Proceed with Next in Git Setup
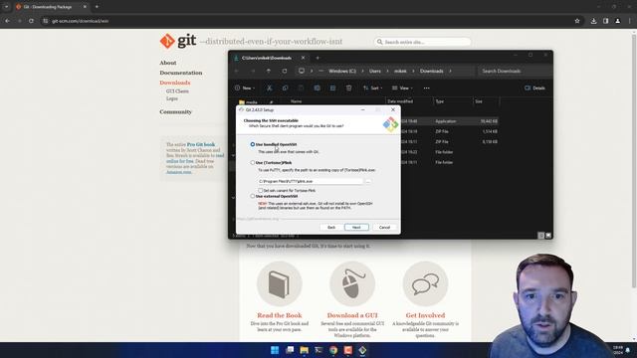 [x=356, y=228]
